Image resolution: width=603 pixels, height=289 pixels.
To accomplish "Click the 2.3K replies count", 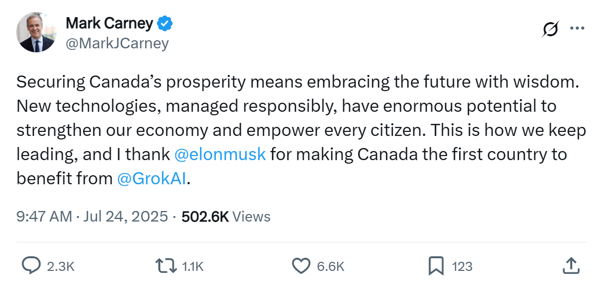I will point(61,266).
